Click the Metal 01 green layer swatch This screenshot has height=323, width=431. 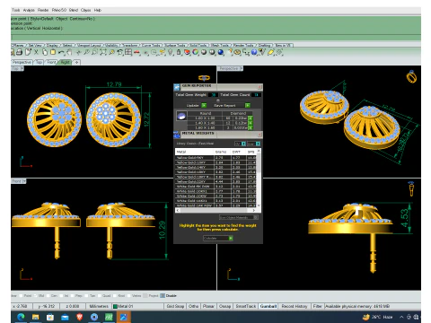click(x=115, y=306)
